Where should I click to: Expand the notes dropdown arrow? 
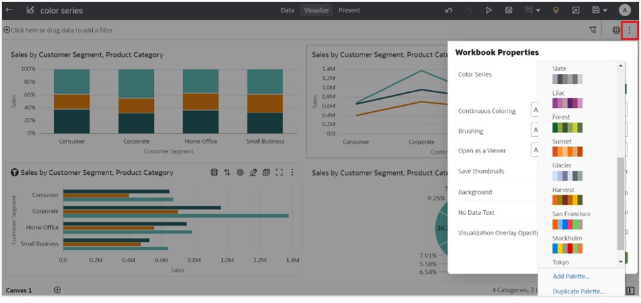(x=537, y=10)
